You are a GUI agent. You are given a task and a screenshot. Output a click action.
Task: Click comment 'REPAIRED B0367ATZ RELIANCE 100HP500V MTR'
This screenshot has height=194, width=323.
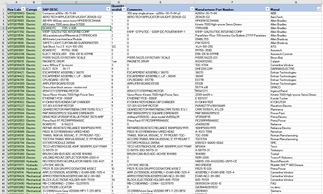point(160,128)
